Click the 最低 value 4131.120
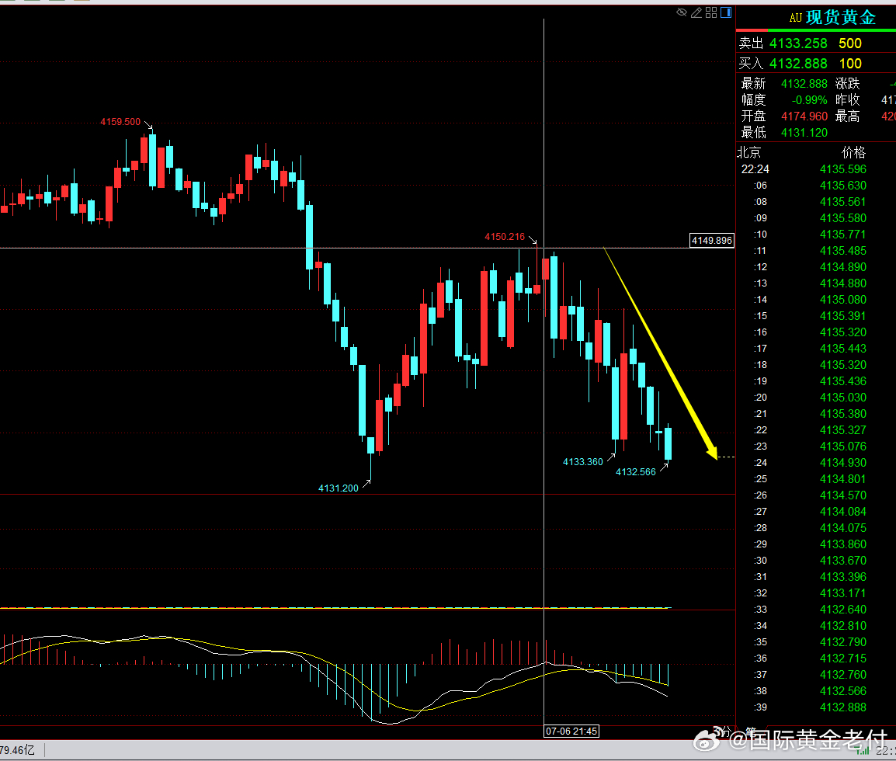 804,133
